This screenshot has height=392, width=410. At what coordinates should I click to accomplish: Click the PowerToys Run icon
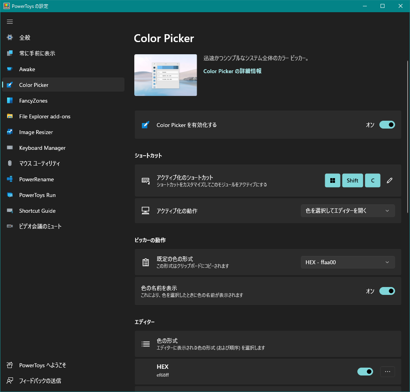(10, 195)
